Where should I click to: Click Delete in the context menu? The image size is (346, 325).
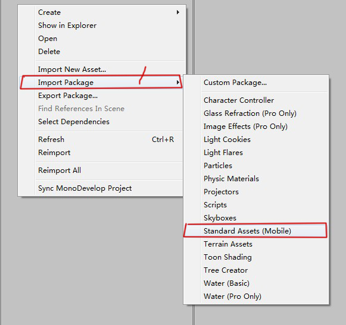pyautogui.click(x=49, y=52)
